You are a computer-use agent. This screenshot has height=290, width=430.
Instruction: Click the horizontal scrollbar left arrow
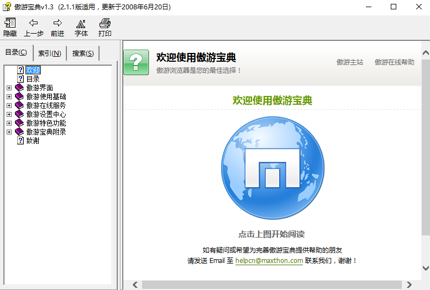pos(135,285)
